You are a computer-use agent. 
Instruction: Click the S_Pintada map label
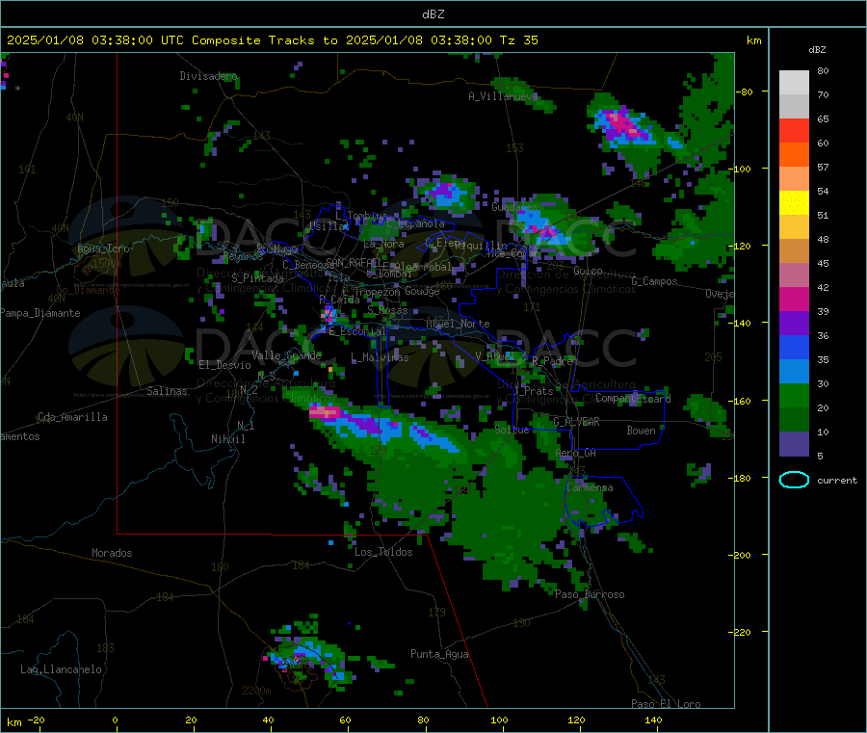click(257, 278)
